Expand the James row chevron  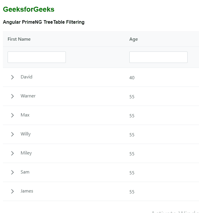pyautogui.click(x=12, y=191)
